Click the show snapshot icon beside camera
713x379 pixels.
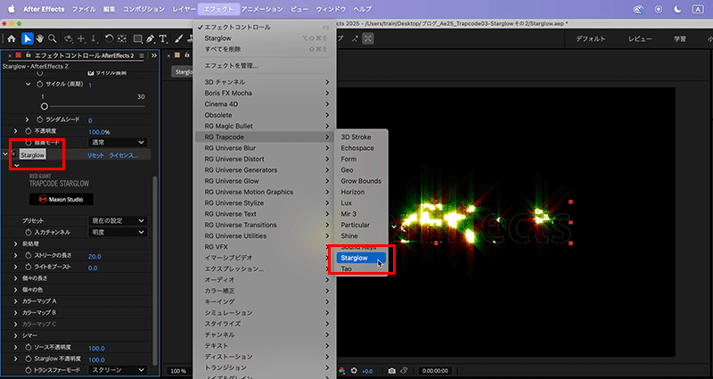404,371
